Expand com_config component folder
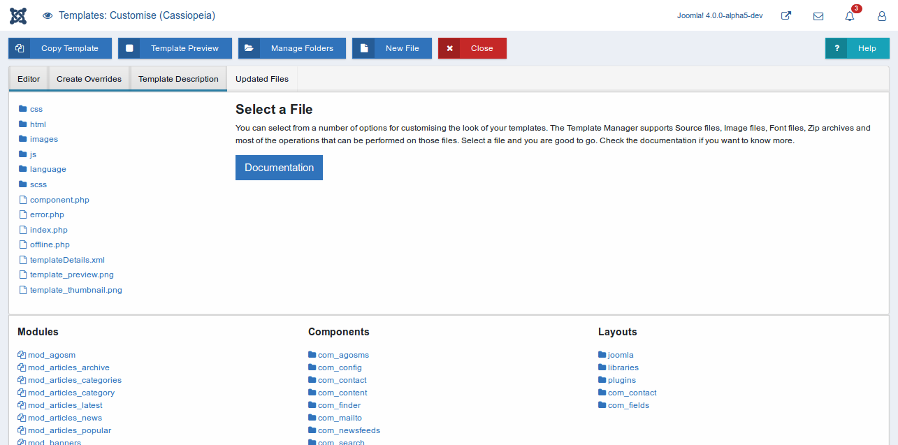The height and width of the screenshot is (445, 898). (340, 367)
